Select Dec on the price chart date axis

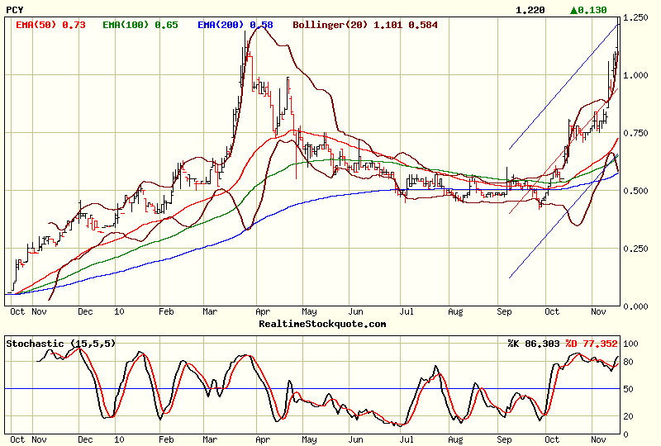(85, 311)
